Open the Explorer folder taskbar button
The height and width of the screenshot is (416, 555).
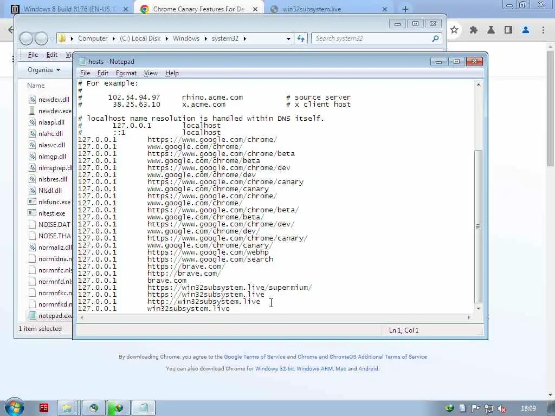(68, 408)
